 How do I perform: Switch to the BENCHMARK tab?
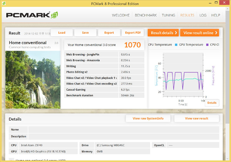click(x=146, y=15)
